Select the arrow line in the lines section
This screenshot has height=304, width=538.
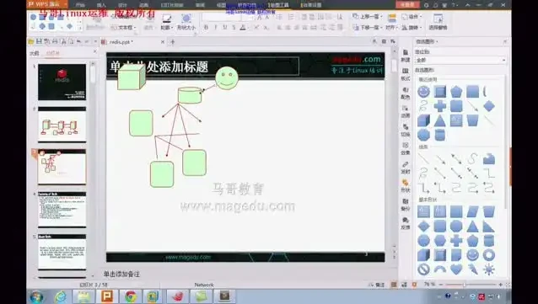coord(440,159)
